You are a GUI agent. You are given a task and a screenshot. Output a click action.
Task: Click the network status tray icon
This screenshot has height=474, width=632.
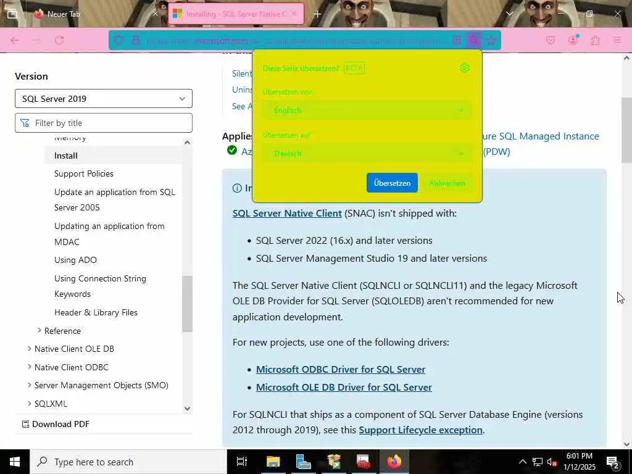pyautogui.click(x=538, y=462)
